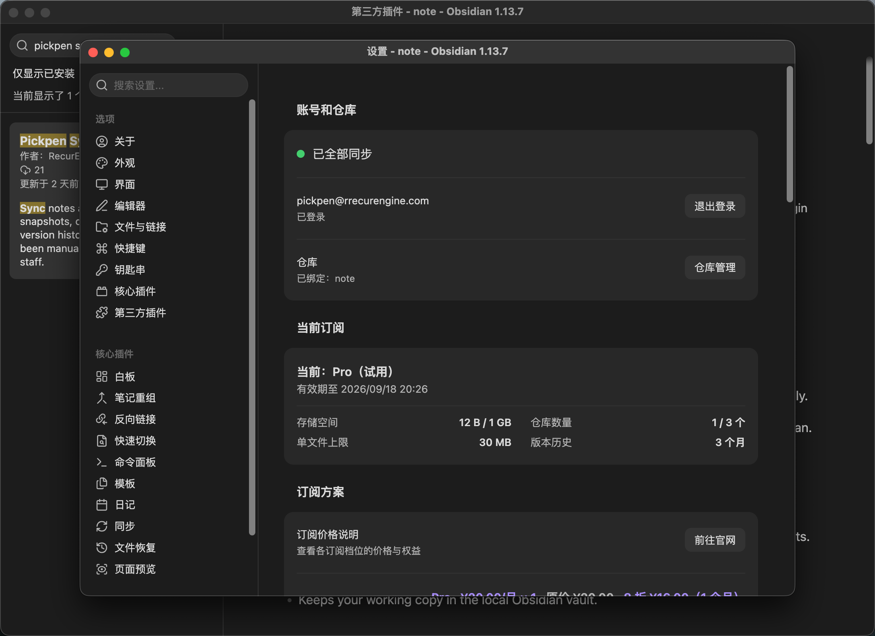
Task: Click the 笔记重组 merge icon
Action: click(102, 398)
